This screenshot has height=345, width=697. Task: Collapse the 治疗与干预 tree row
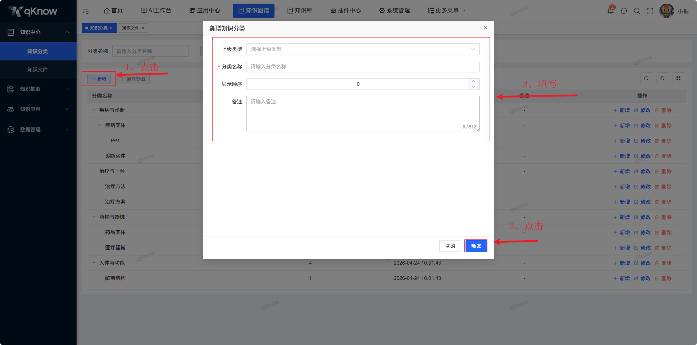click(94, 171)
